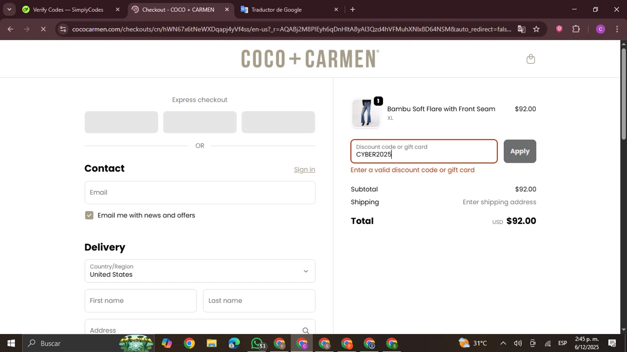627x352 pixels.
Task: Click the third express checkout button
Action: tap(278, 122)
